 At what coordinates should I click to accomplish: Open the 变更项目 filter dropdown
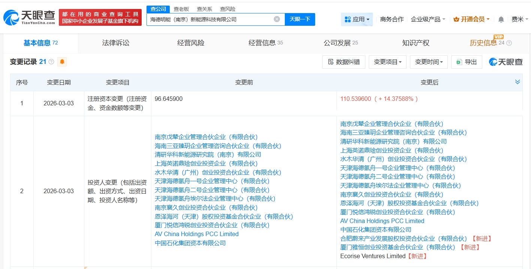pos(387,62)
